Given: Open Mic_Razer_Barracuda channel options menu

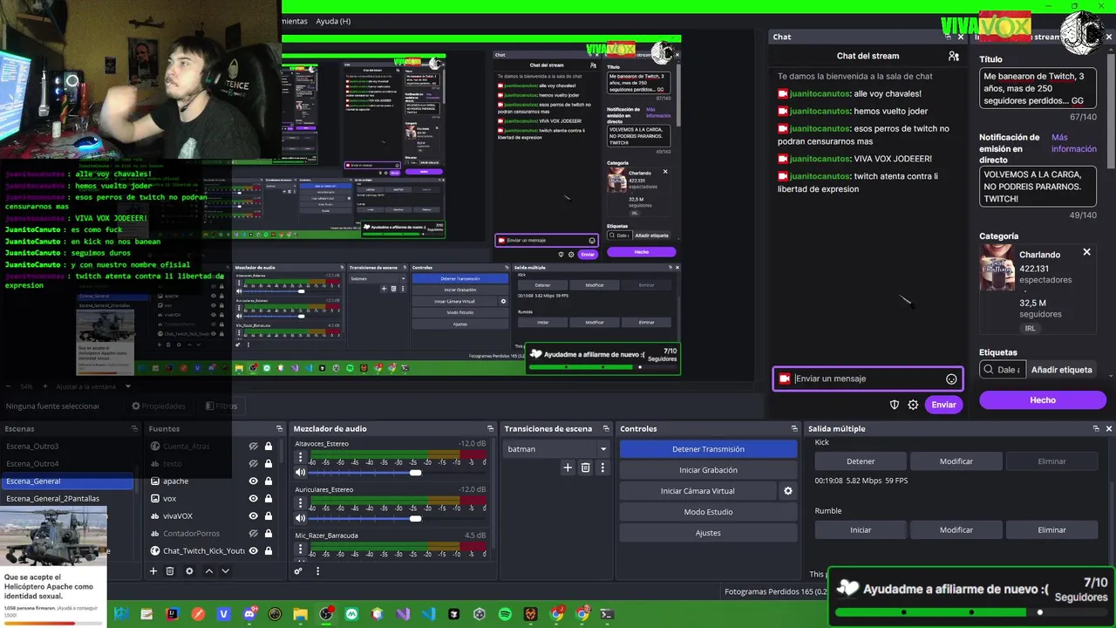Looking at the screenshot, I should tap(301, 549).
